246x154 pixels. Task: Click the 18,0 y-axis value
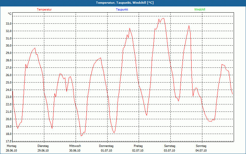(9, 134)
